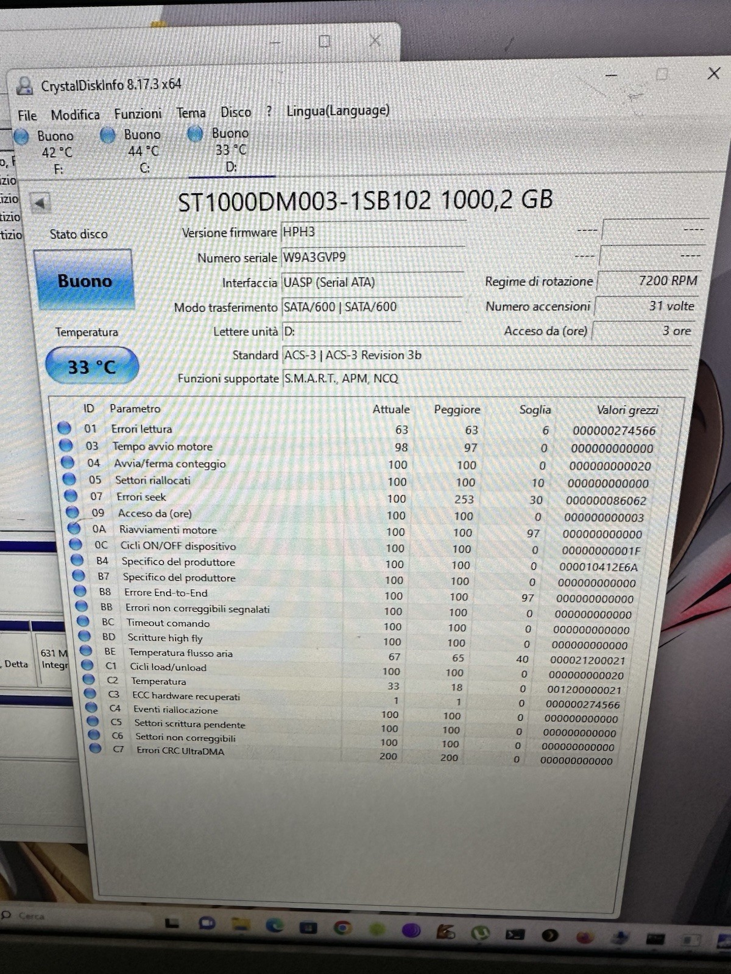Click the status circle for Timeout comando
The height and width of the screenshot is (974, 731).
tap(83, 621)
